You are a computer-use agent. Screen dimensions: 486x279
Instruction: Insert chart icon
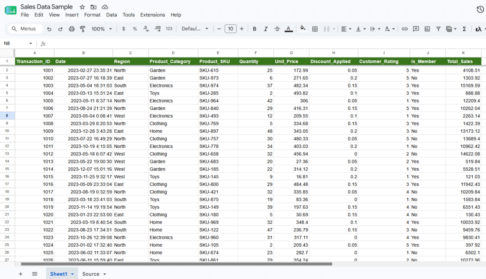pos(427,29)
